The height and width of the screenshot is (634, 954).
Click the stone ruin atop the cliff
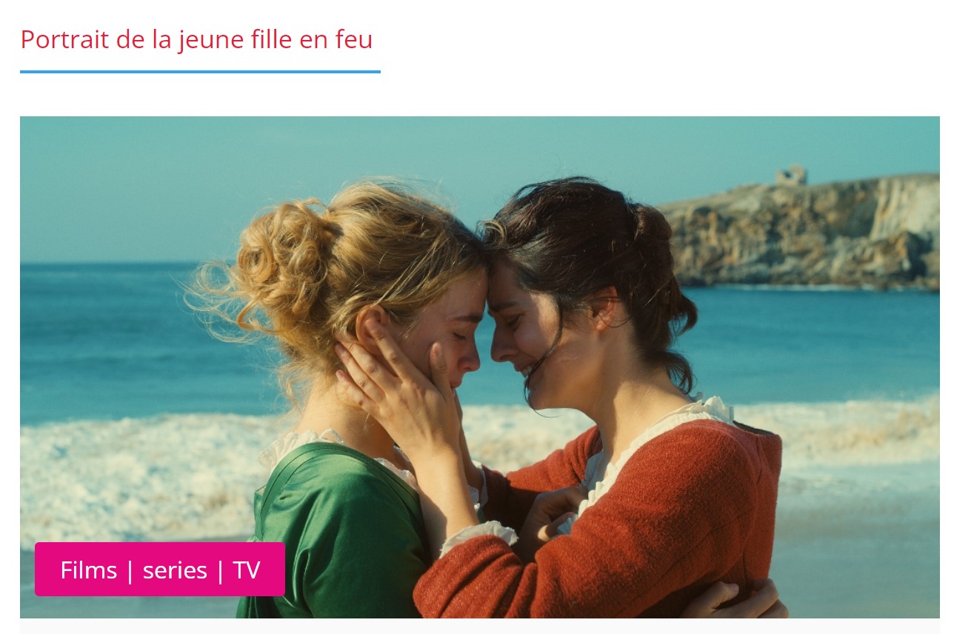tap(791, 175)
